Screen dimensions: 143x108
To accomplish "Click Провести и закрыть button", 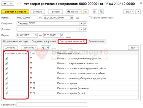I will pyautogui.click(x=15, y=12).
